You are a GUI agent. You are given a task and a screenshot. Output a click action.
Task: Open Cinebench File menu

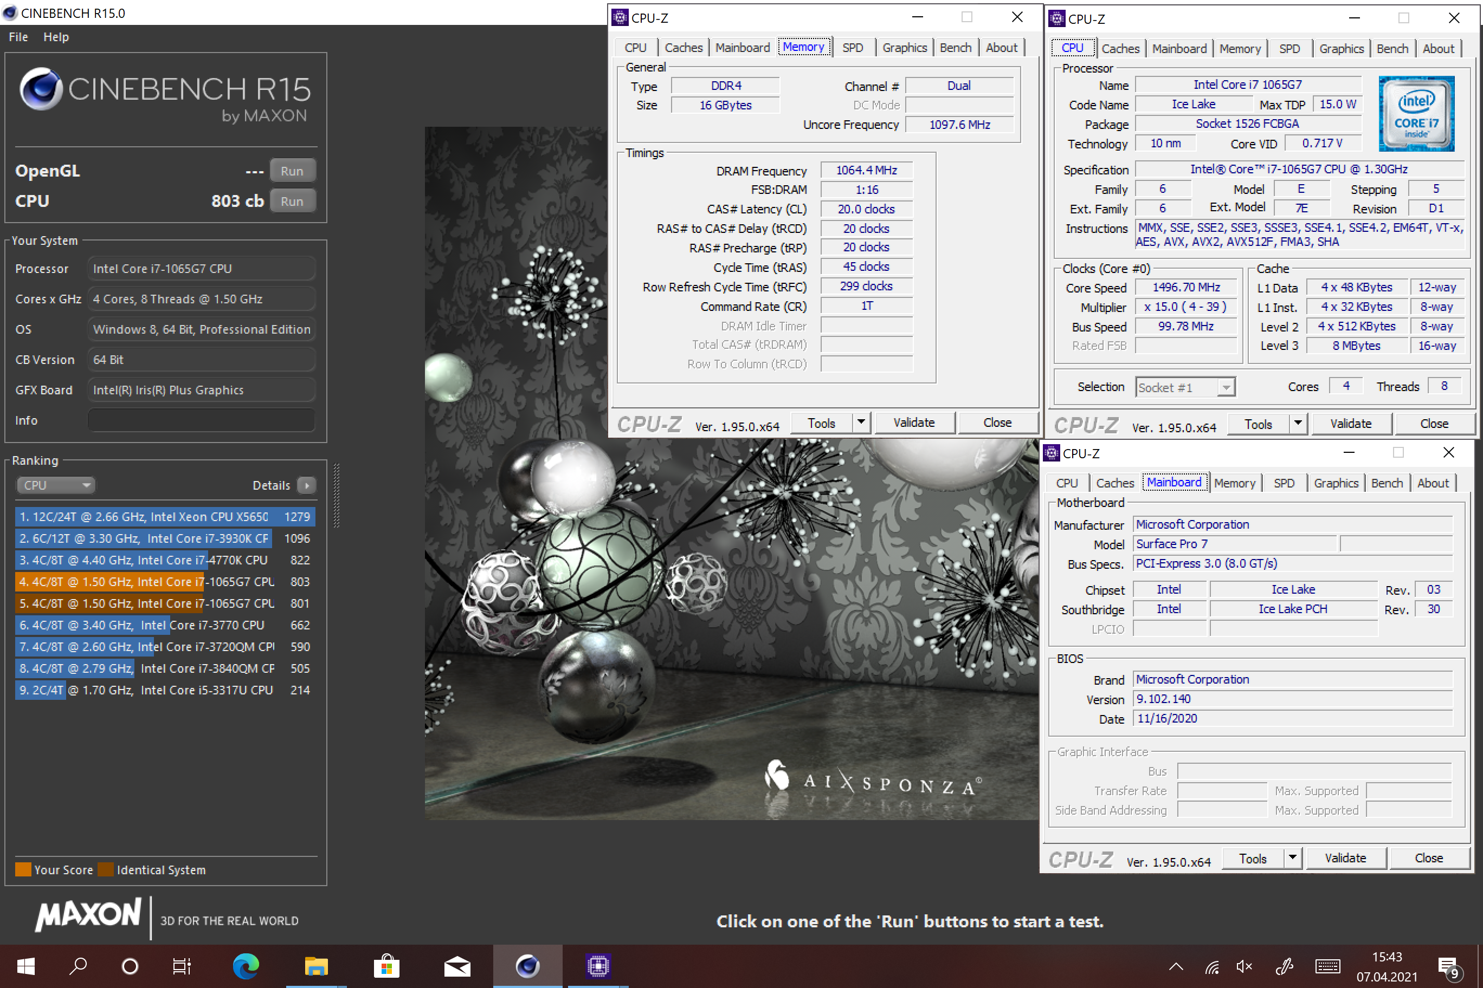click(x=18, y=37)
